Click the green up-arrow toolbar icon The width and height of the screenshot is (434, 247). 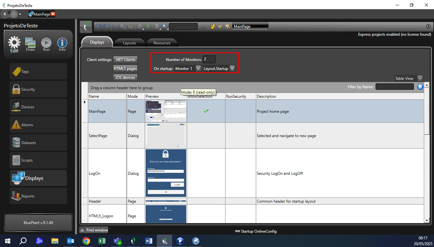pyautogui.click(x=148, y=27)
